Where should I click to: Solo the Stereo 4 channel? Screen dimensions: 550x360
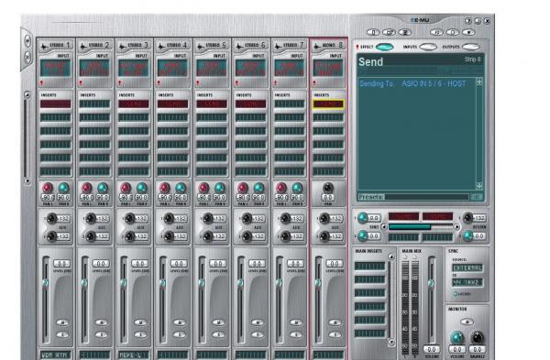[x=180, y=334]
